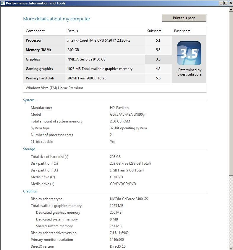This screenshot has height=250, width=233.
Task: Click the Subscore column header
Action: [154, 31]
